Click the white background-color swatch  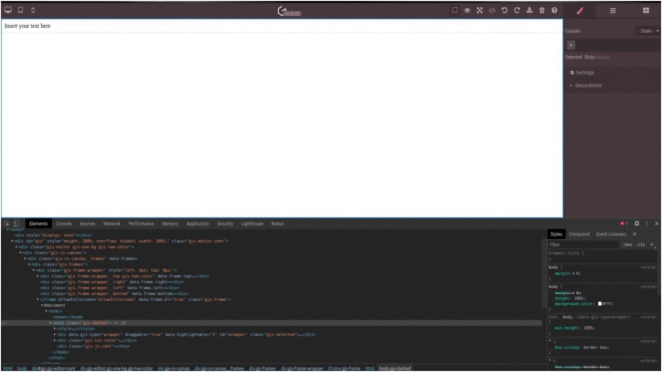(599, 304)
